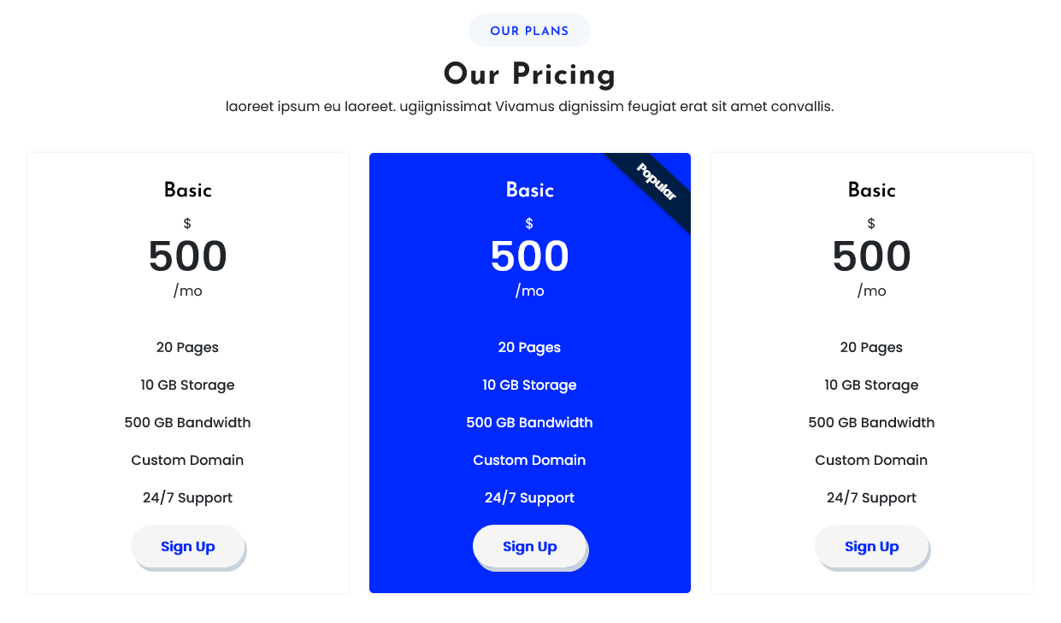Select the Basic title on the left card
The image size is (1061, 623).
tap(188, 191)
